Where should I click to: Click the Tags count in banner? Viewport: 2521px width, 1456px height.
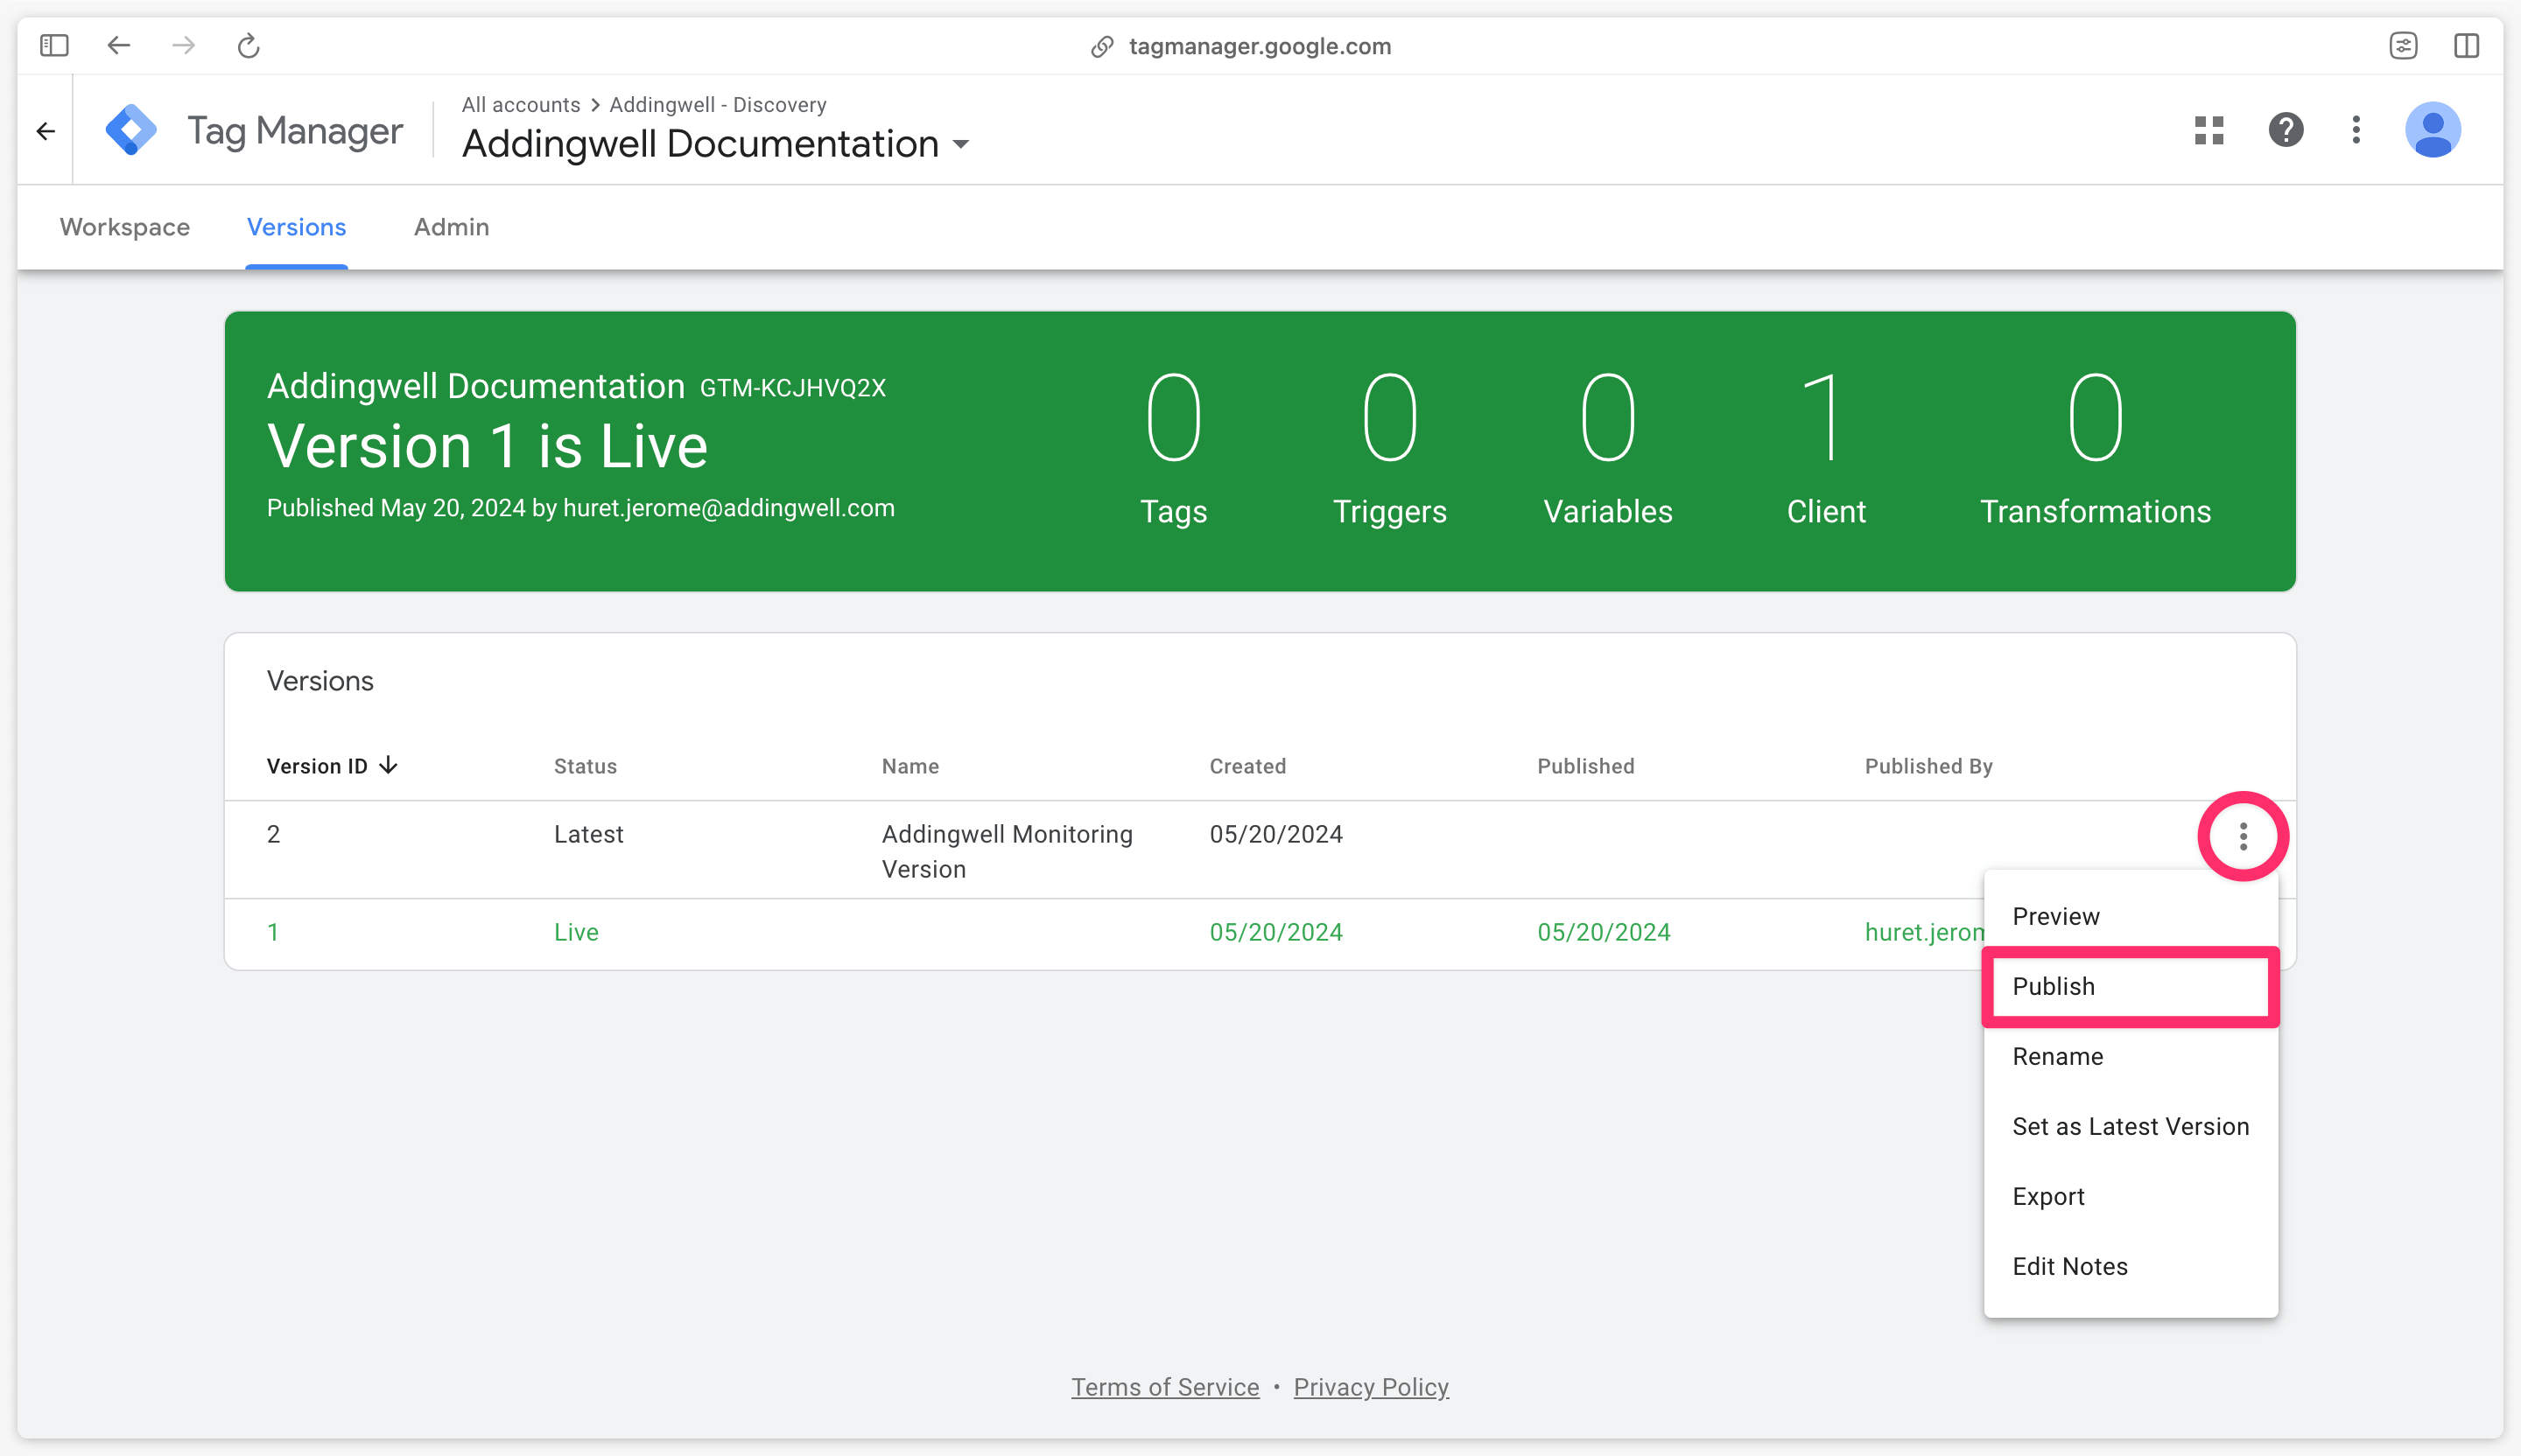tap(1174, 418)
